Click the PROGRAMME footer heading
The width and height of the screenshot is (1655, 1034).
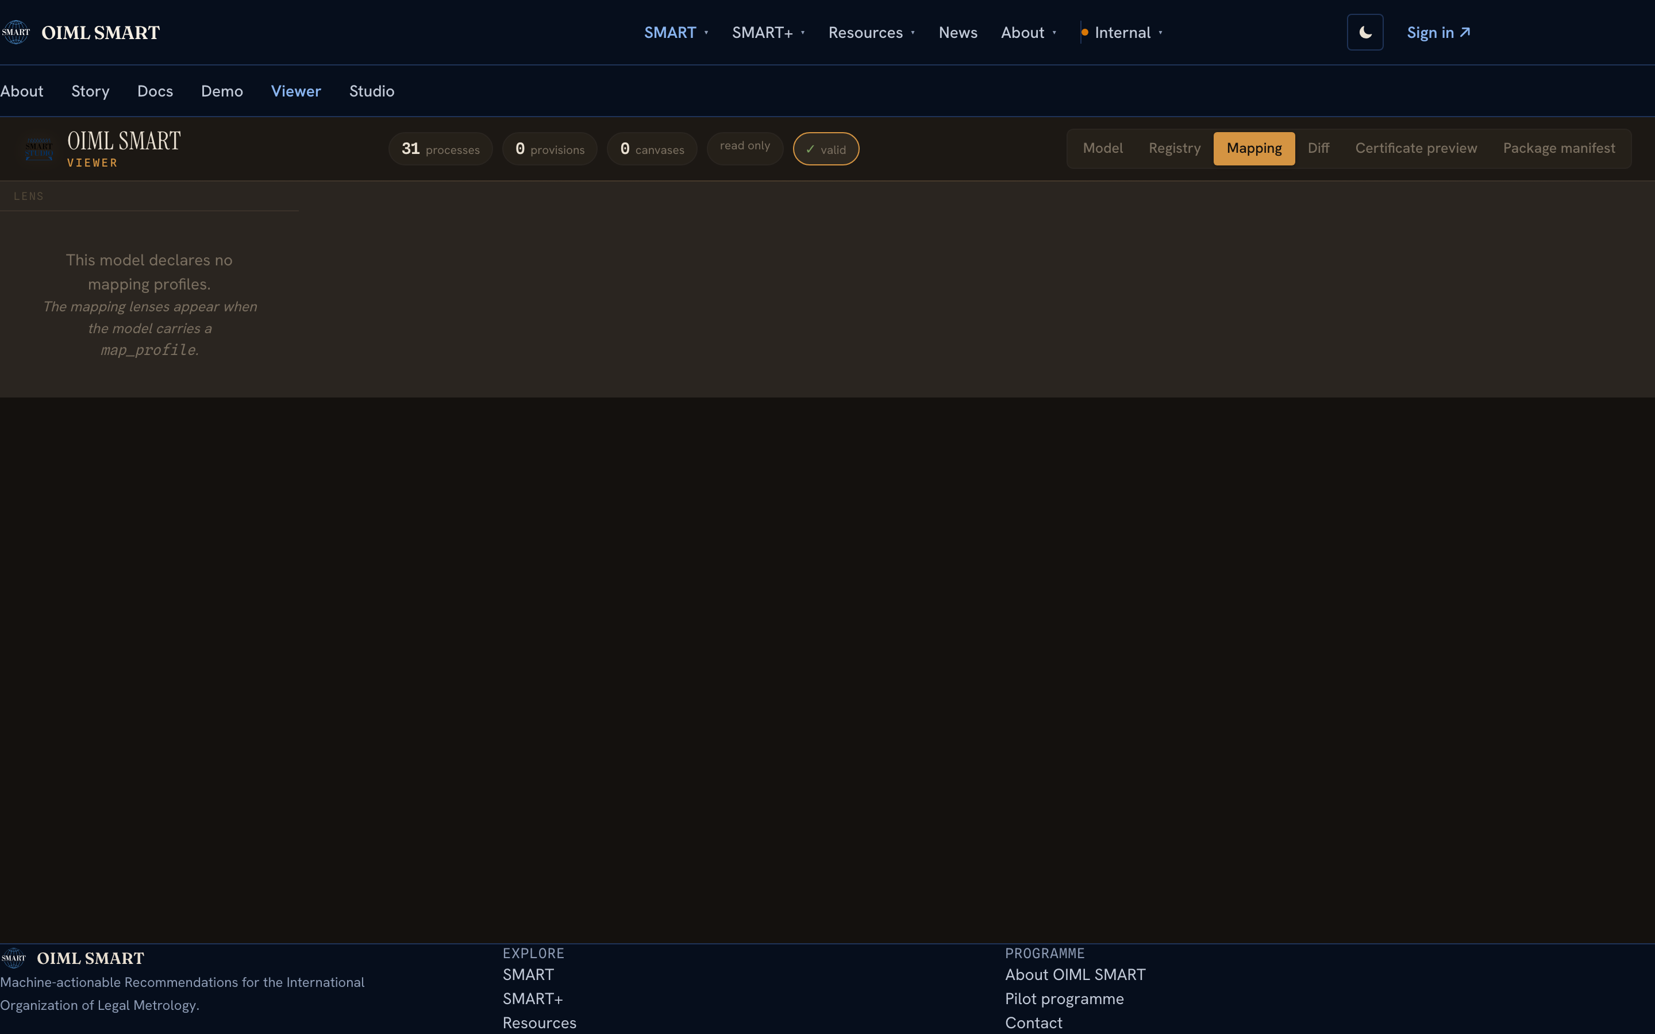coord(1044,954)
